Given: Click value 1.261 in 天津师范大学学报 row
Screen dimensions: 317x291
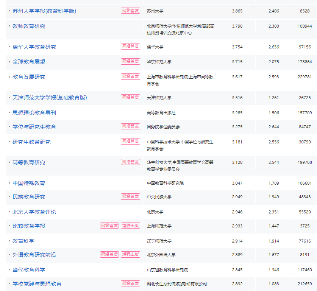Looking at the screenshot, I should (x=274, y=98).
